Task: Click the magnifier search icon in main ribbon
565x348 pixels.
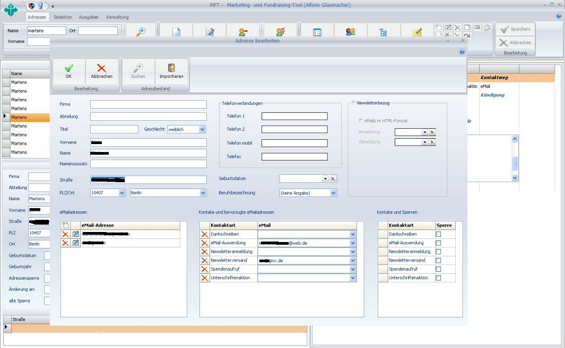Action: pyautogui.click(x=141, y=32)
